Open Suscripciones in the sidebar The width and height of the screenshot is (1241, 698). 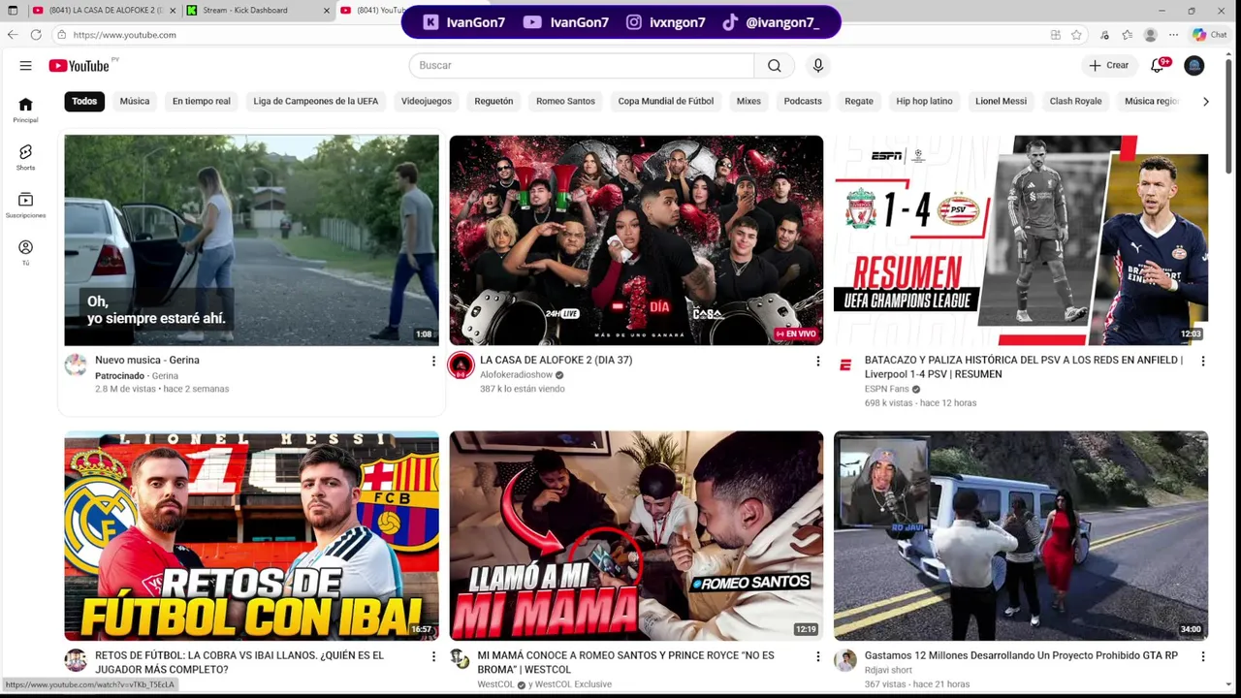[25, 206]
